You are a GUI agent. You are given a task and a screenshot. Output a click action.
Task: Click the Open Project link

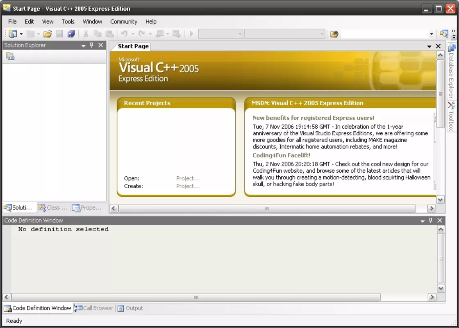(x=188, y=178)
